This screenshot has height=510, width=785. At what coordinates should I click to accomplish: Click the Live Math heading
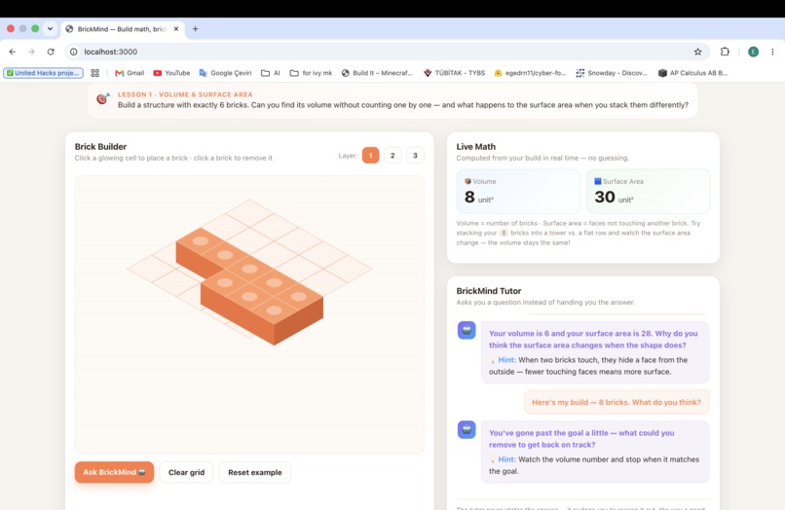coord(475,147)
